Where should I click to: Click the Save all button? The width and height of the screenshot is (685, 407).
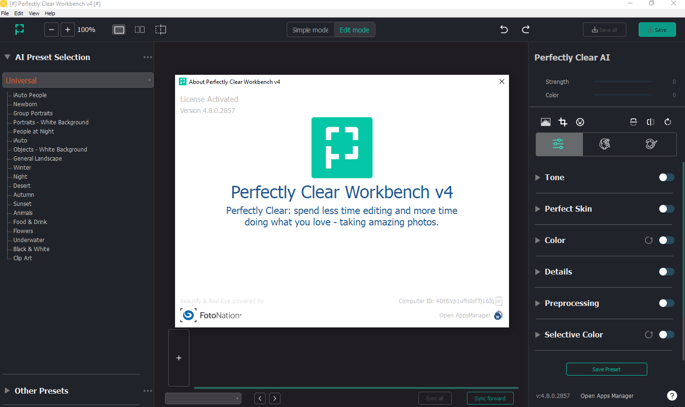coord(604,30)
